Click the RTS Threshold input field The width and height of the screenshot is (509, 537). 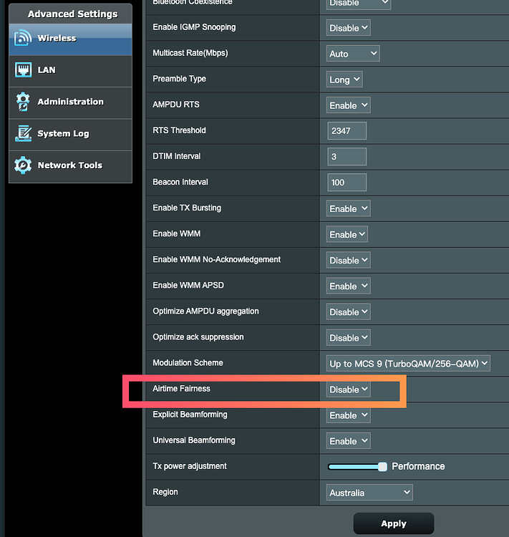point(347,131)
